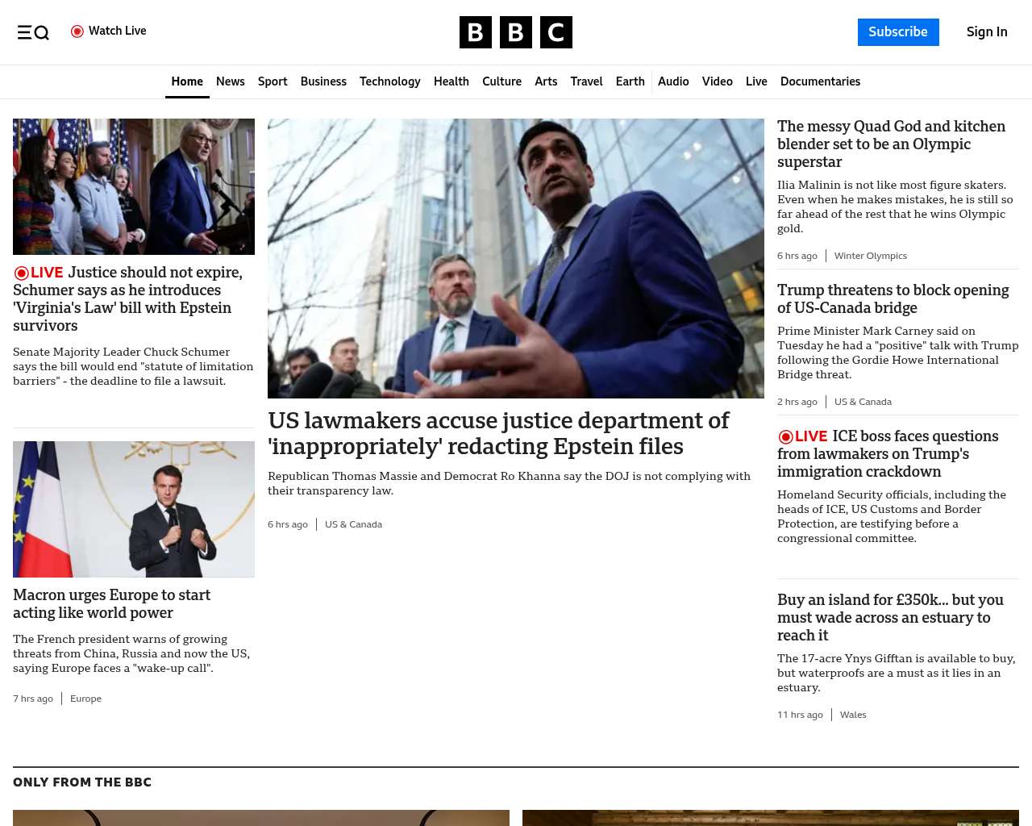Screen dimensions: 1032x826
Task: Click the Watch Live red dot icon
Action: click(77, 31)
